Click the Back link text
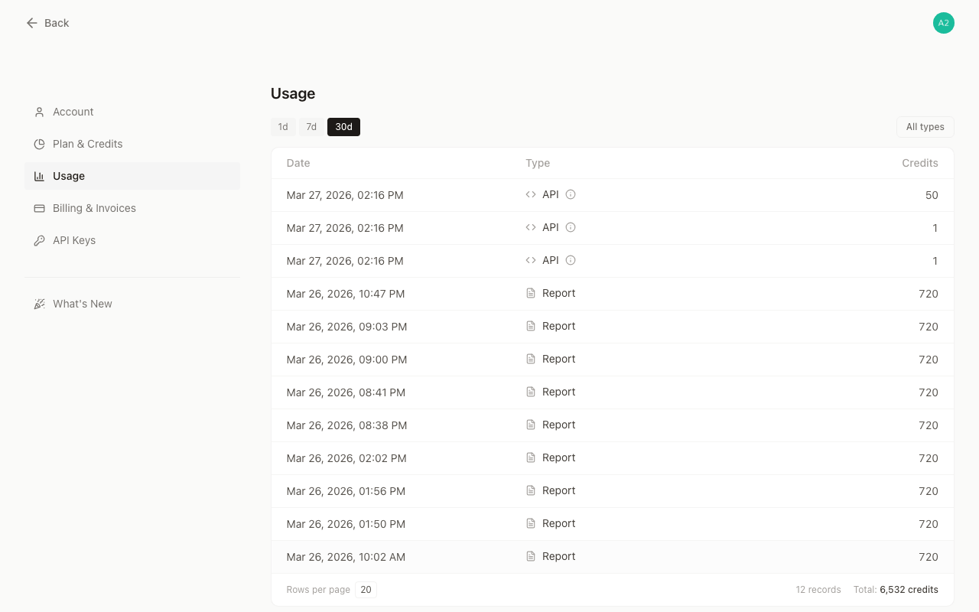The image size is (979, 612). coord(57,23)
